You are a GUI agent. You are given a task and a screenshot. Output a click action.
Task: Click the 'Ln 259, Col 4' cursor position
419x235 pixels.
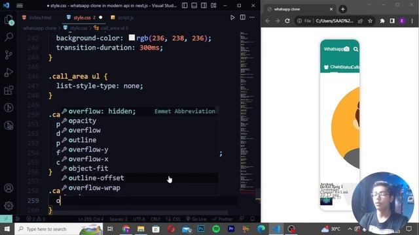pos(91,219)
